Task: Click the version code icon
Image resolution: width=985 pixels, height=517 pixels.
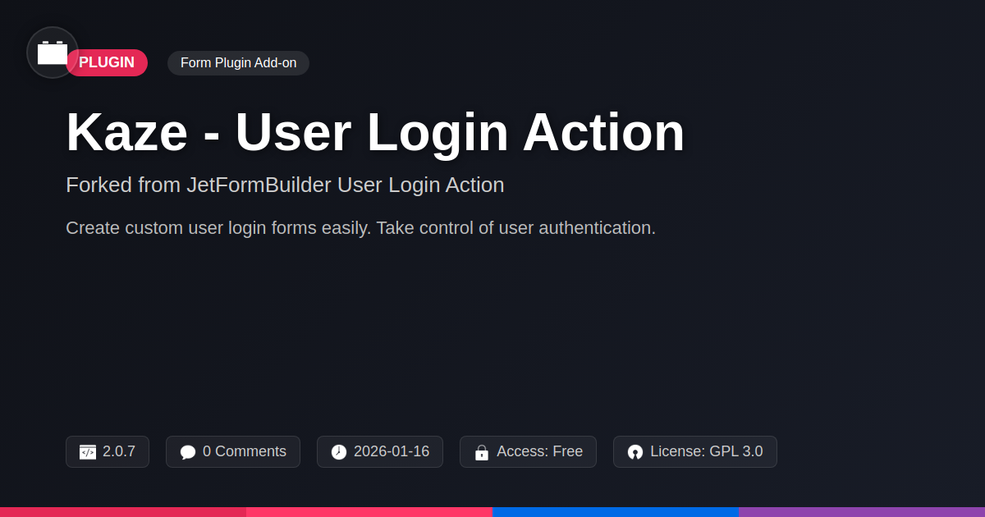Action: 88,452
